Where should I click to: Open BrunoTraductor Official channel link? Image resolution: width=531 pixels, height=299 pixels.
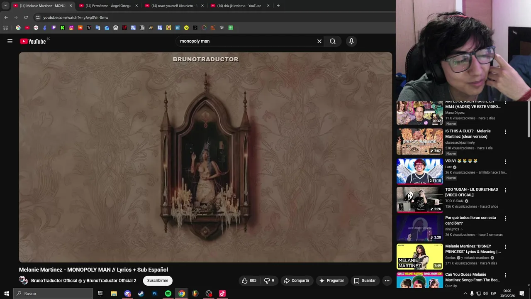[x=54, y=281]
